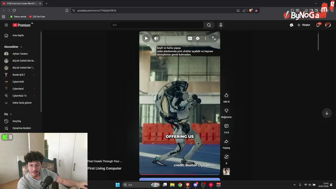The height and width of the screenshot is (189, 336).
Task: Like the short with thumbs up
Action: (x=226, y=95)
